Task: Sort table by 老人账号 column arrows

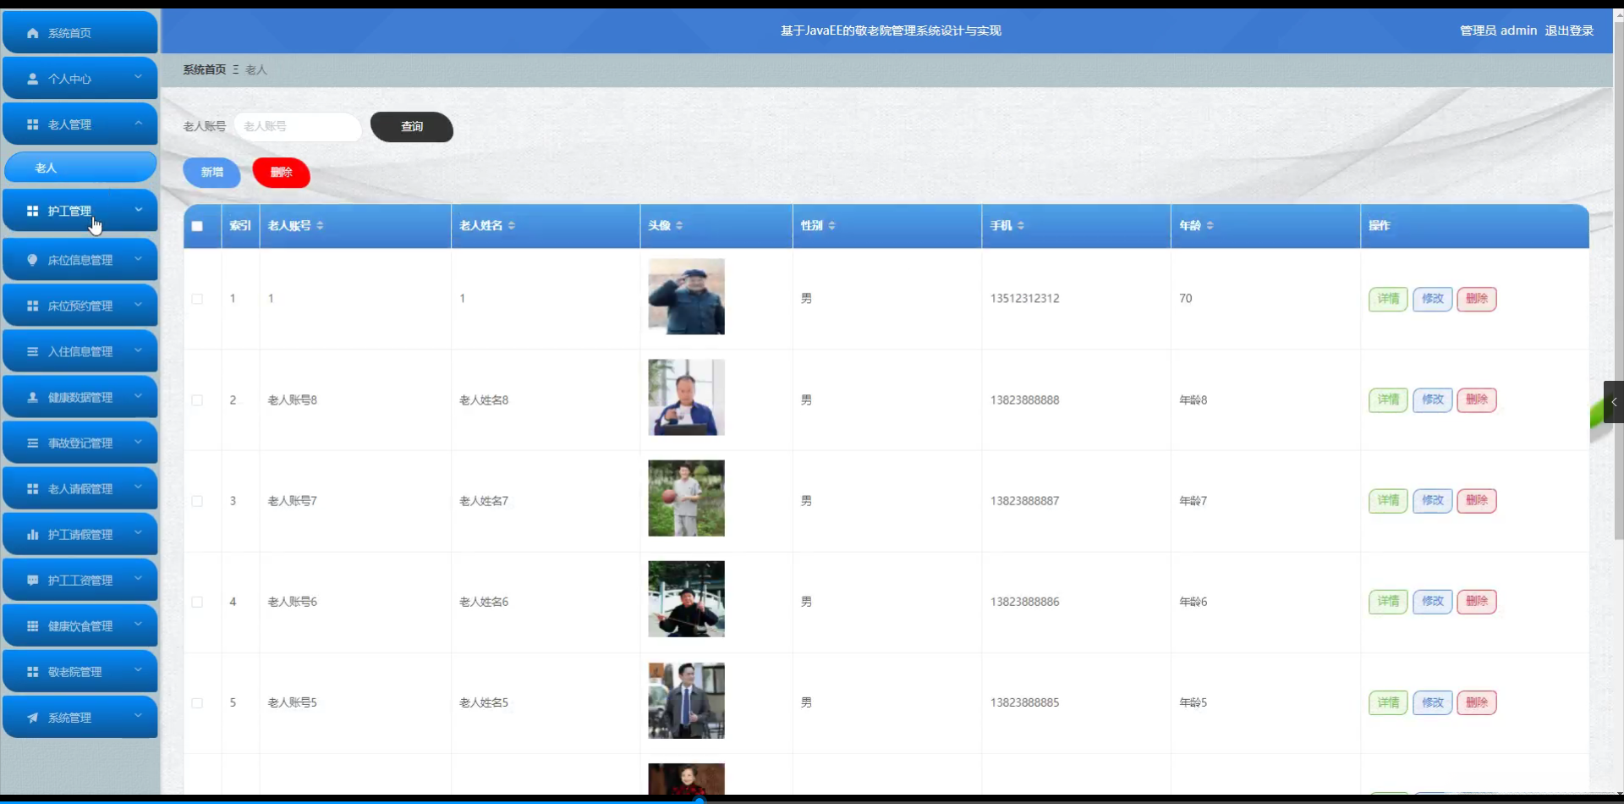Action: [320, 225]
